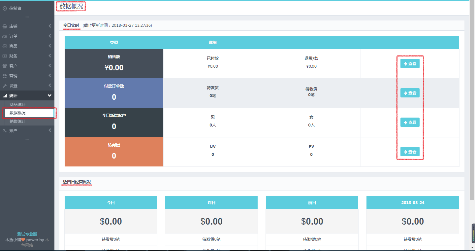Click the dashboard icon beside 控制台
Image resolution: width=475 pixels, height=252 pixels.
click(5, 8)
